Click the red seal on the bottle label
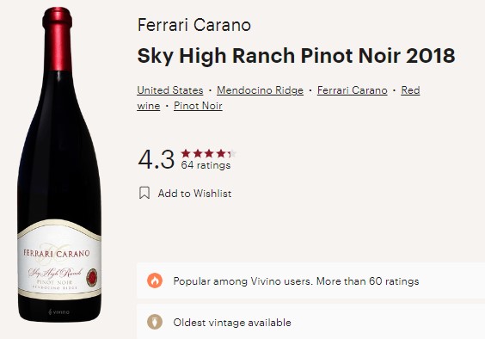485x339 pixels. coord(91,277)
